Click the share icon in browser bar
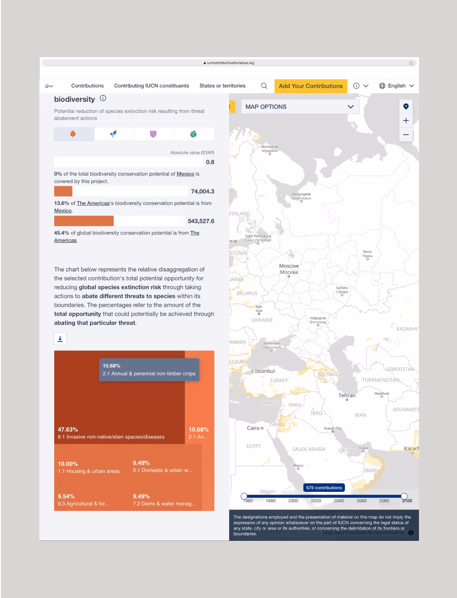 (411, 63)
